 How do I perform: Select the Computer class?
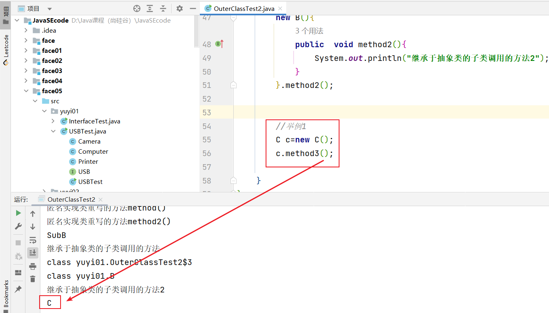click(x=93, y=151)
